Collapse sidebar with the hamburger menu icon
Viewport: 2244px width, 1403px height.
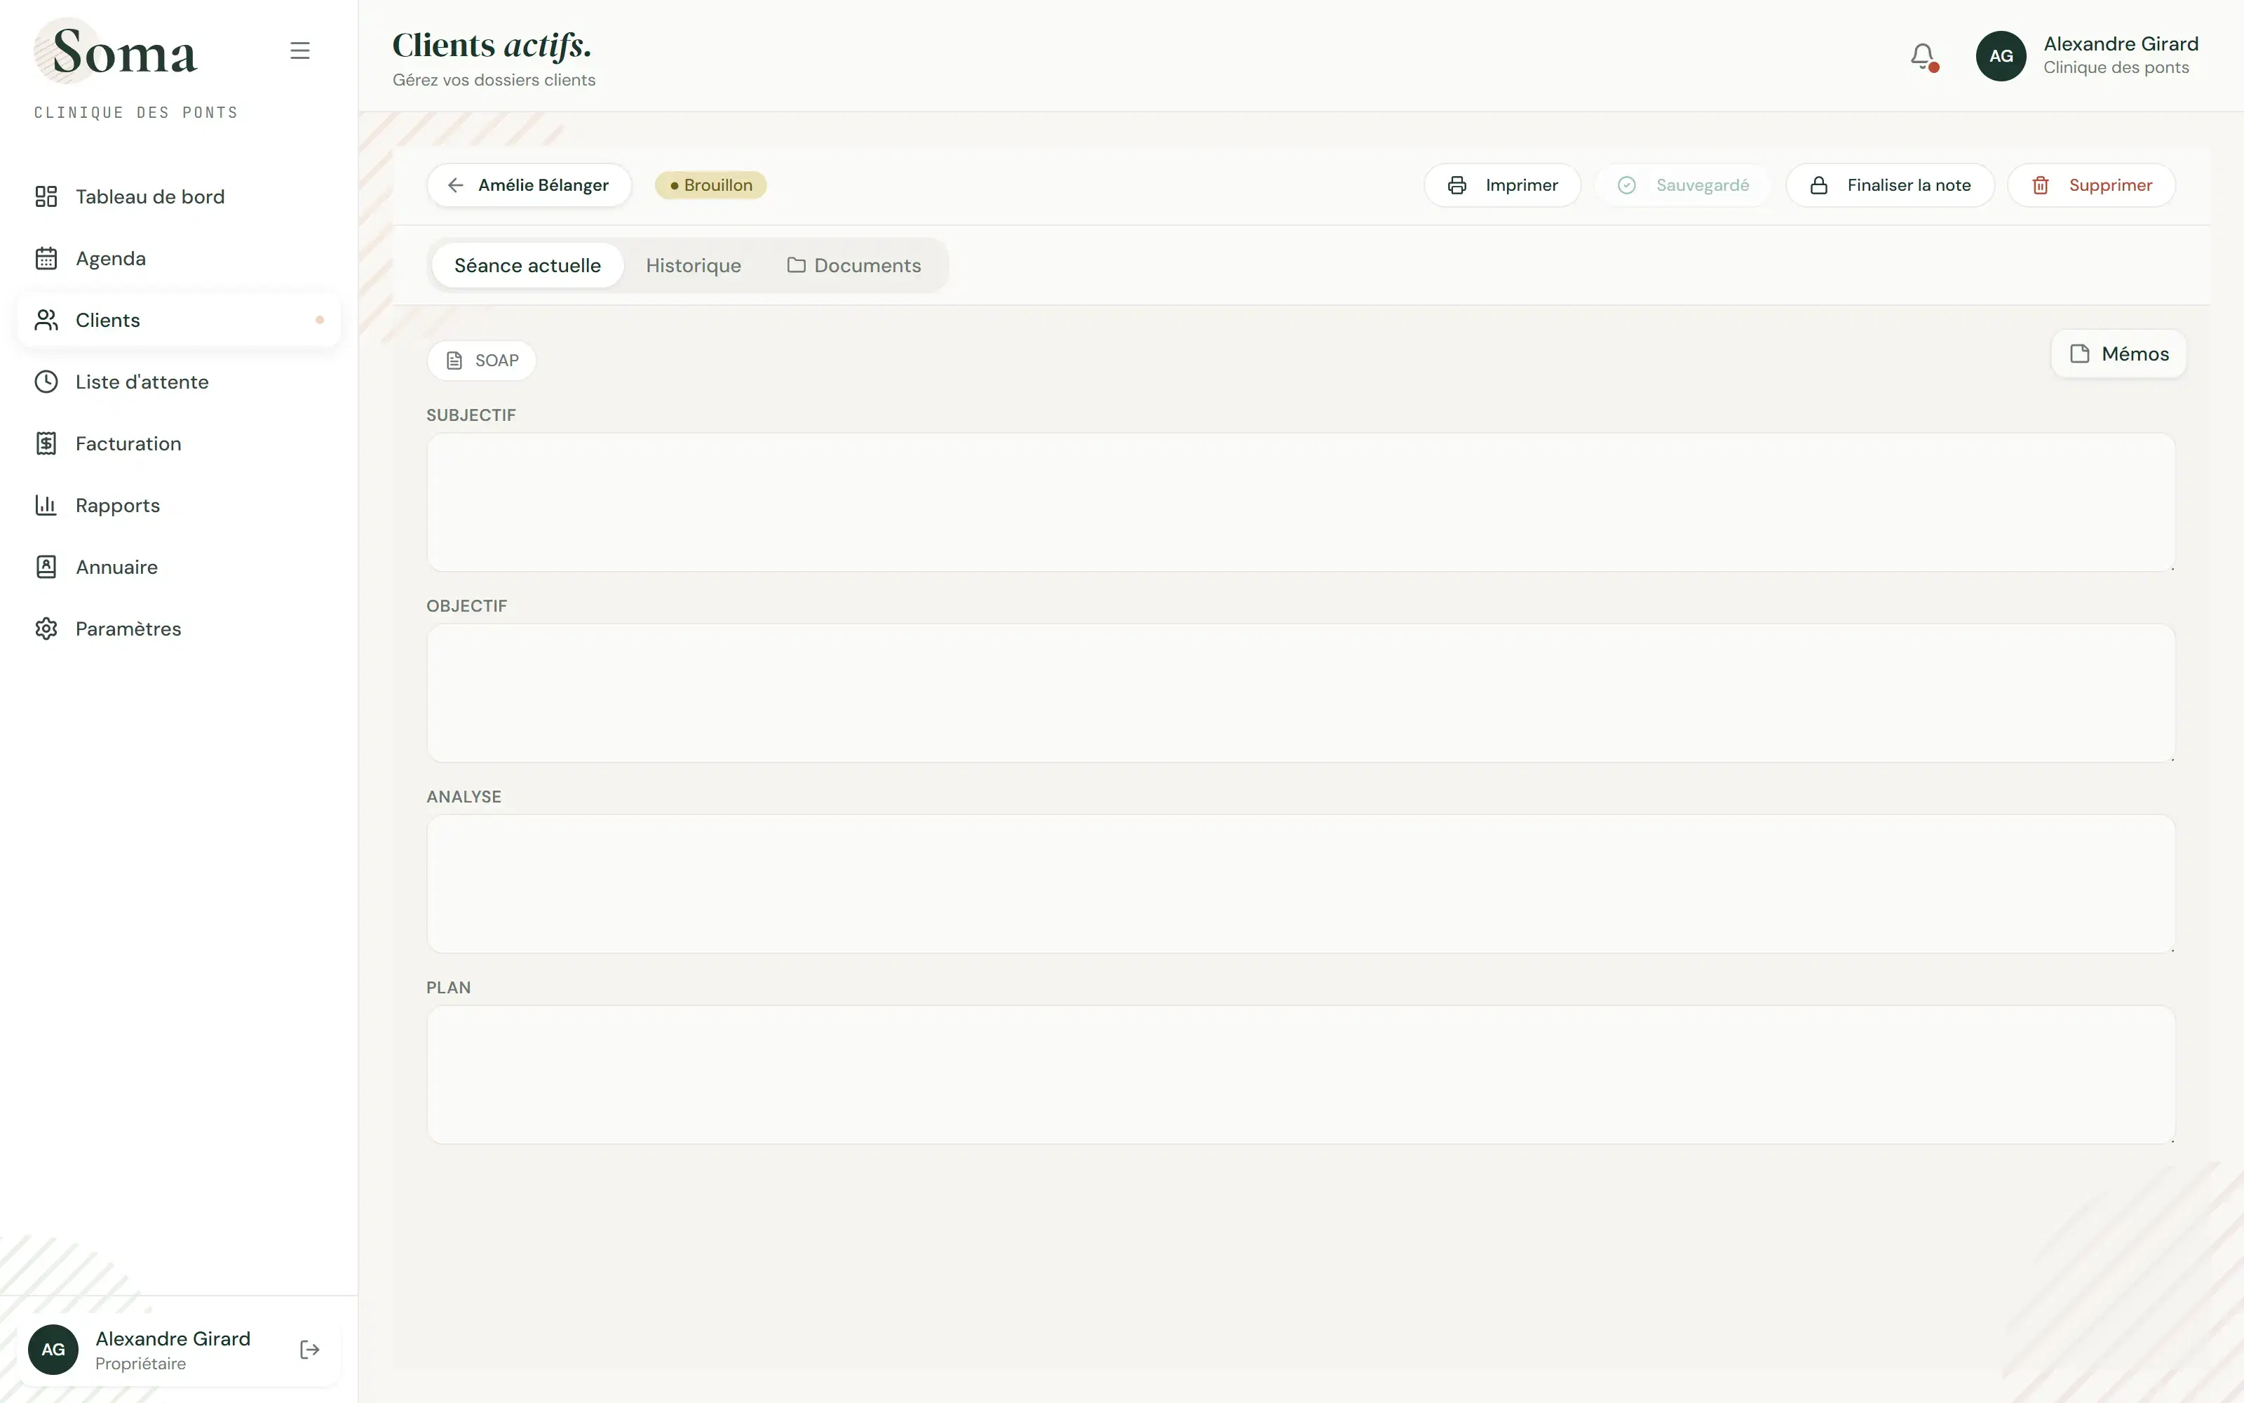299,51
